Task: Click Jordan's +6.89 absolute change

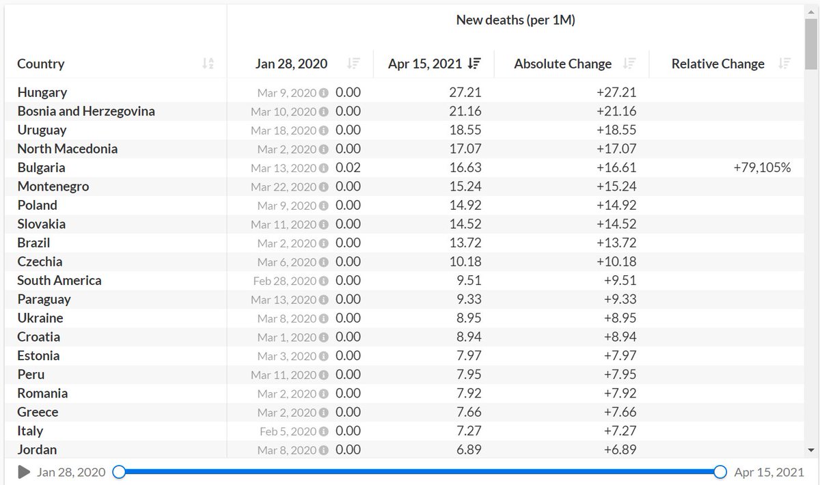Action: coord(620,450)
